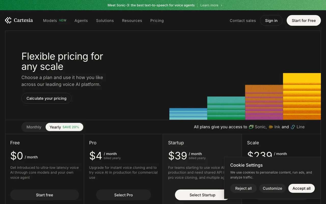Click the Meet Sonic-3 banner text
Viewport: 326px width, 204px height.
151,5
